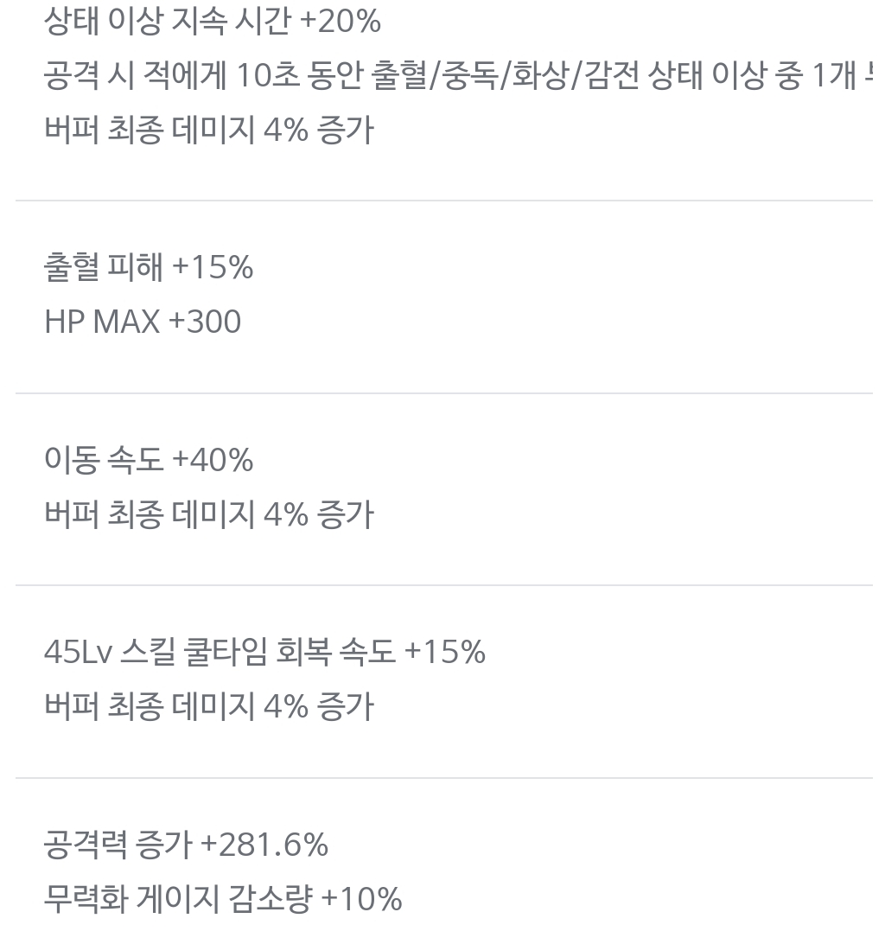Select the 무력화 게이지 감소량 +10% line
Screen dimensions: 885x944
(223, 899)
